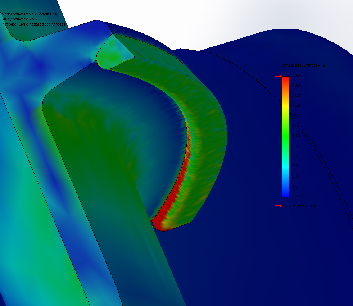Click the red max-value arrow on legend
The height and width of the screenshot is (306, 353).
pos(279,76)
